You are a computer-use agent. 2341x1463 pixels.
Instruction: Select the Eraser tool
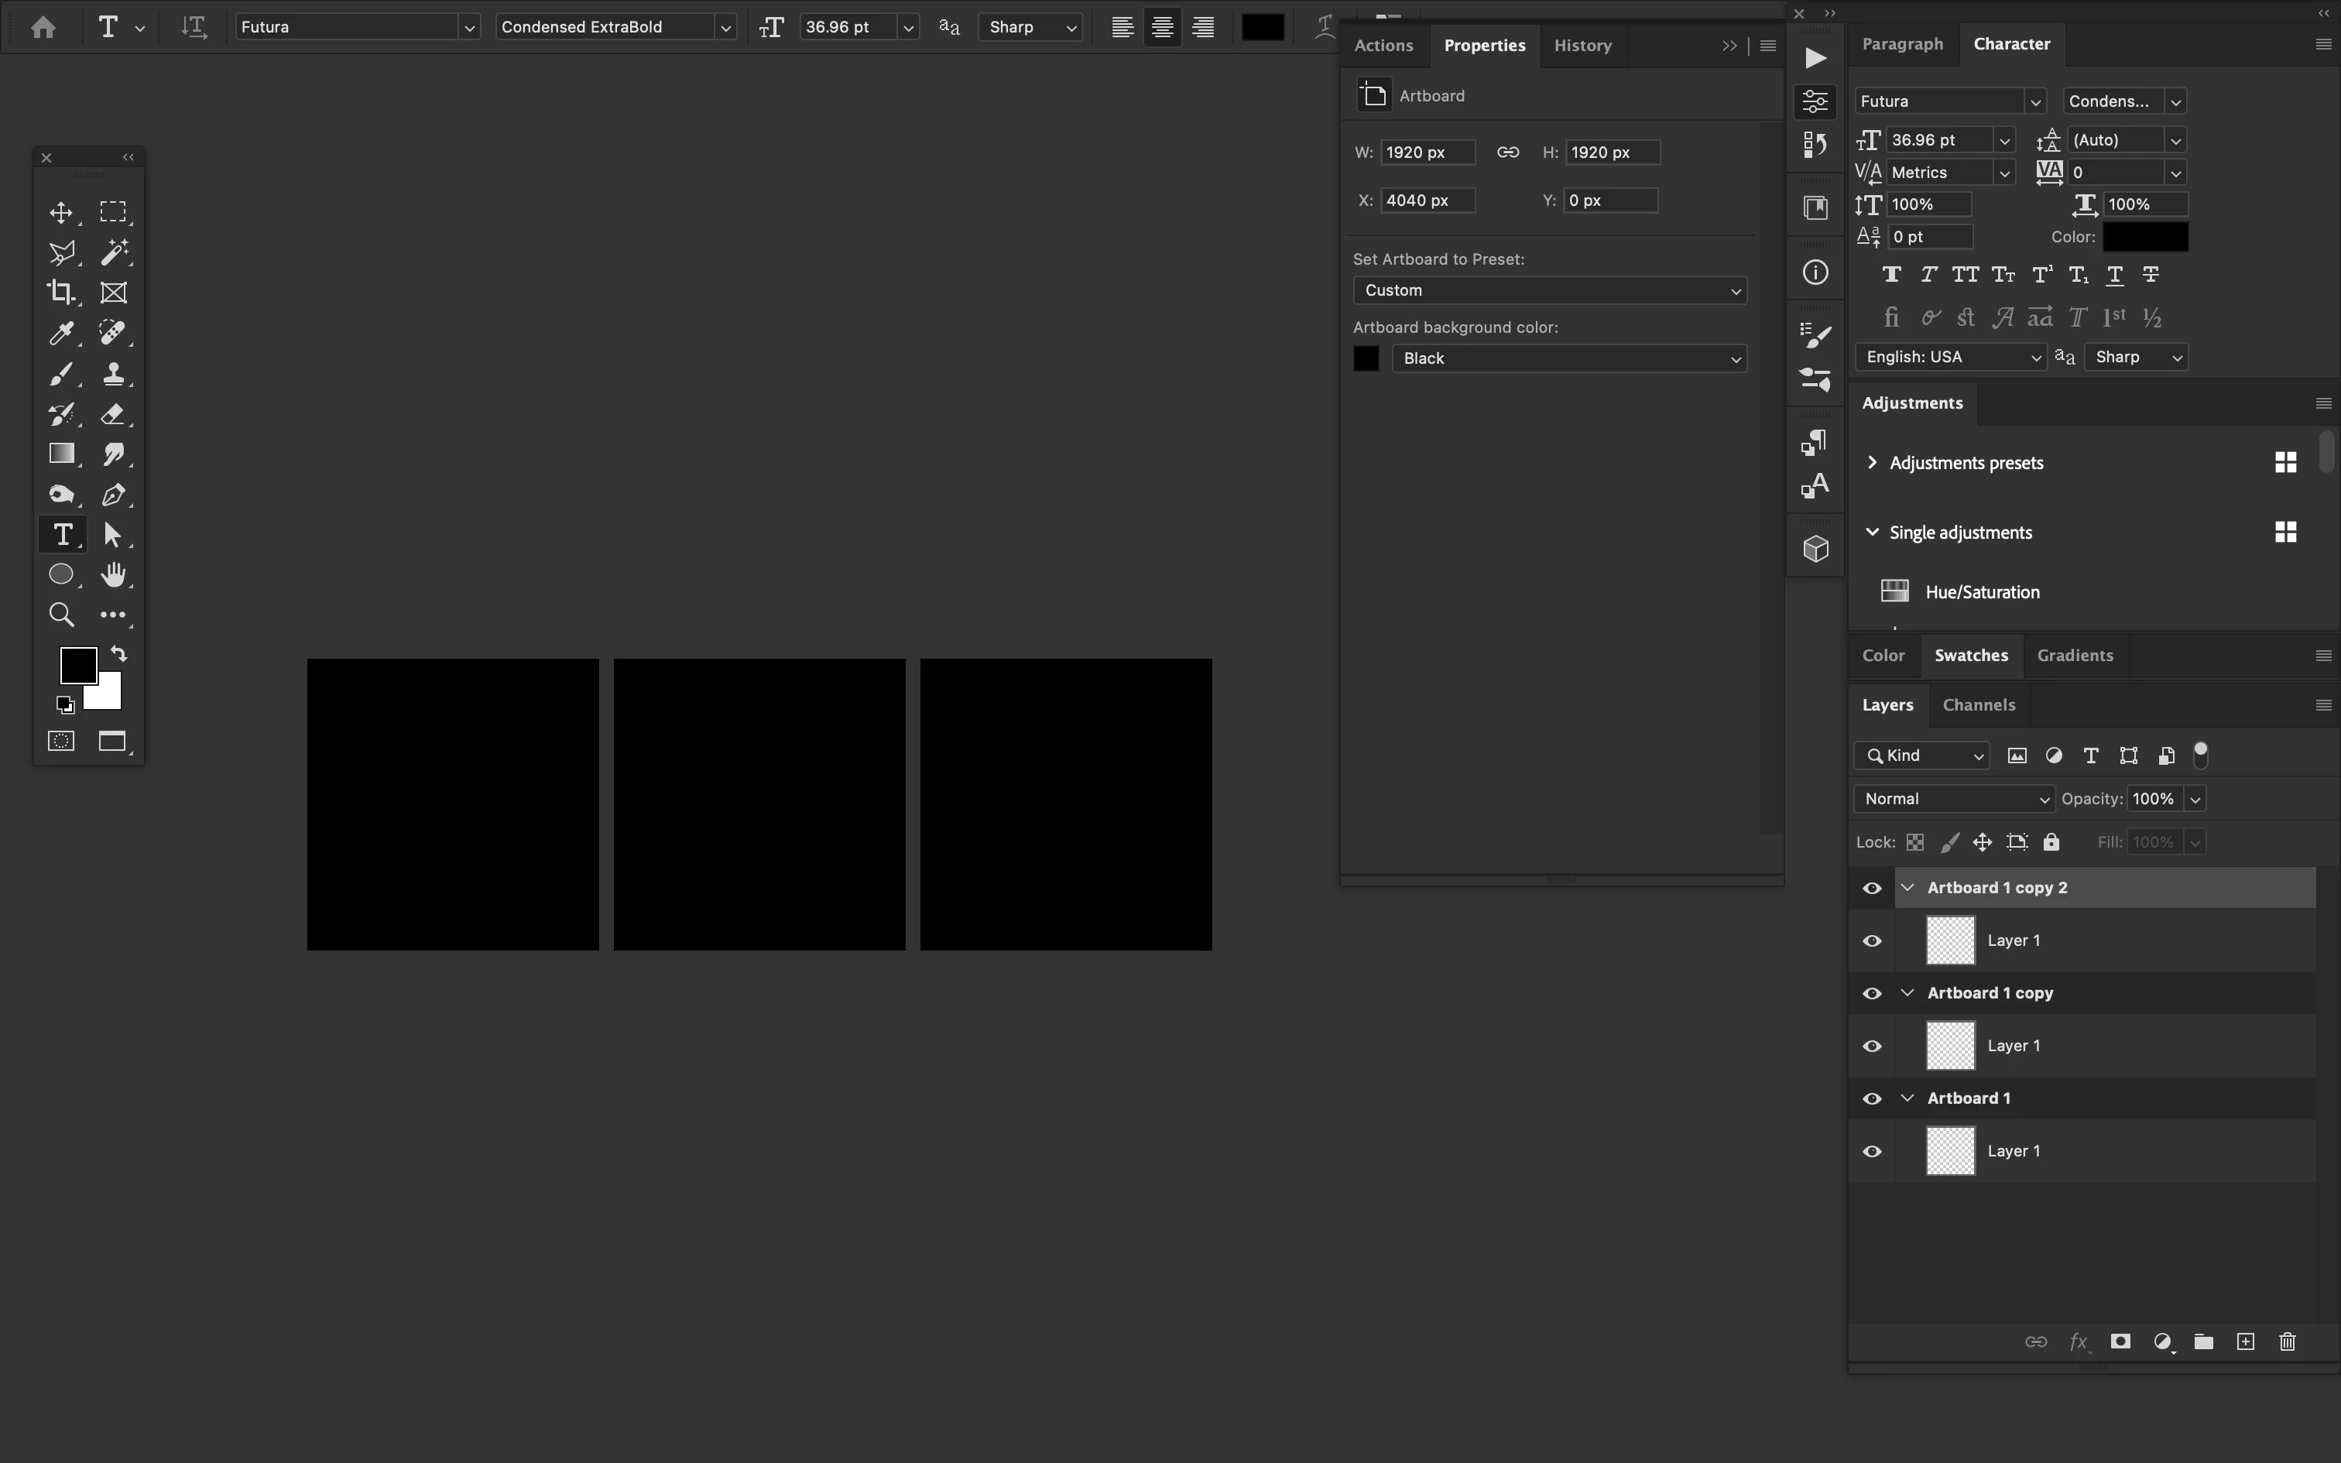pyautogui.click(x=113, y=414)
